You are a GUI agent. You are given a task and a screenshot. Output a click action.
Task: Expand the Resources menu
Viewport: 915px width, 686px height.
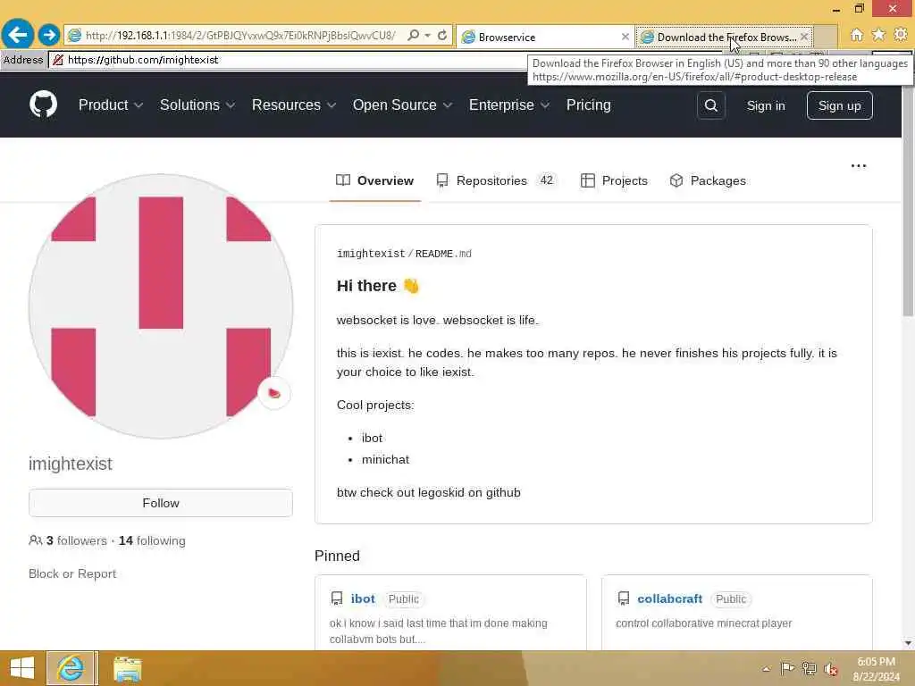click(x=293, y=105)
